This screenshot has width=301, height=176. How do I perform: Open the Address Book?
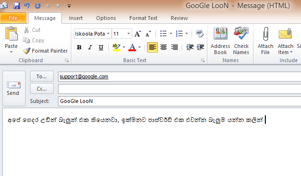pos(220,41)
